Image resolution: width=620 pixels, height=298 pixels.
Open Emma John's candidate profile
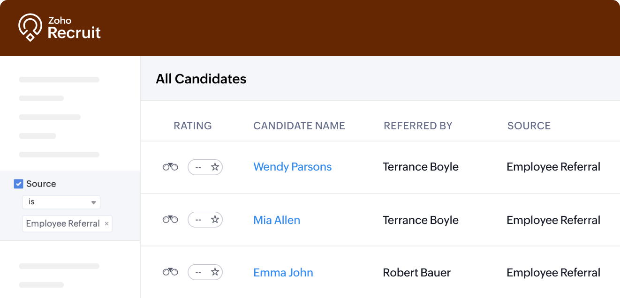(x=283, y=272)
